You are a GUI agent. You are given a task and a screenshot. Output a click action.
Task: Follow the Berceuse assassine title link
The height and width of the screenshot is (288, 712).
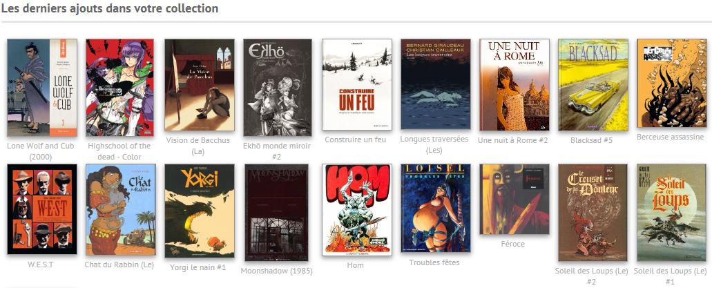[x=671, y=137]
